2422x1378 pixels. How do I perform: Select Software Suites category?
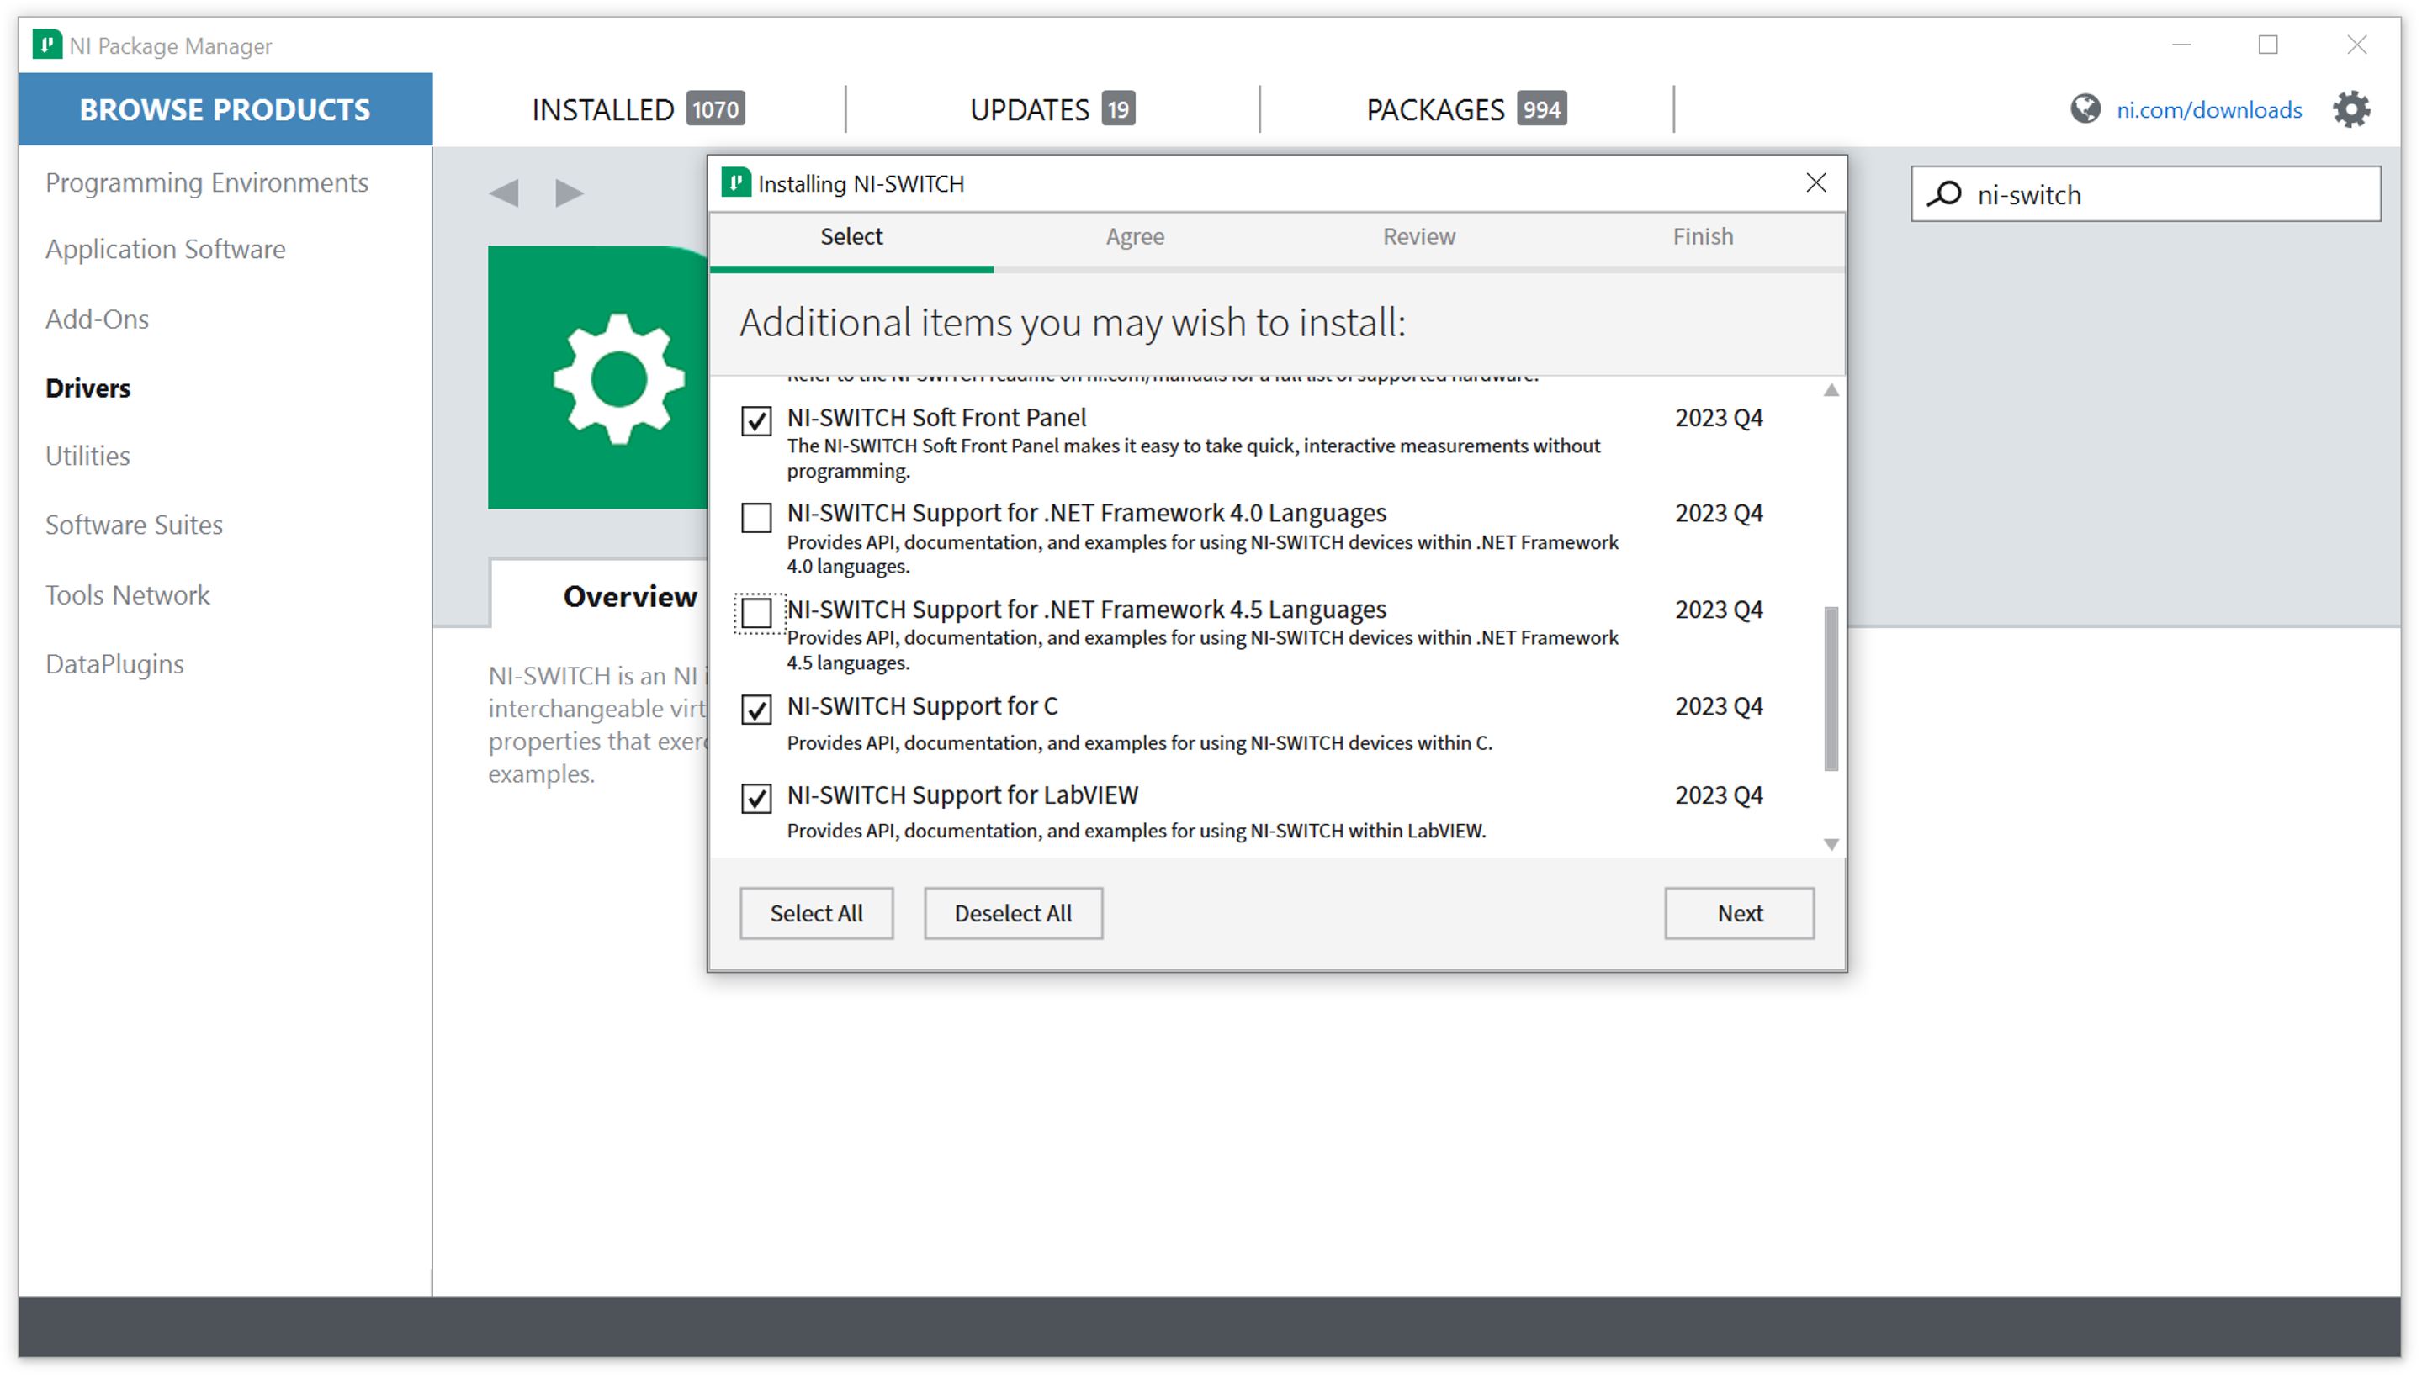[x=135, y=525]
